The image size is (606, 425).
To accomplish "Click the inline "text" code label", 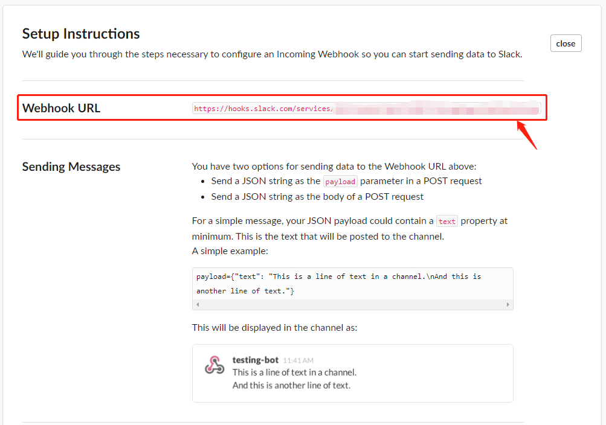I will 446,222.
